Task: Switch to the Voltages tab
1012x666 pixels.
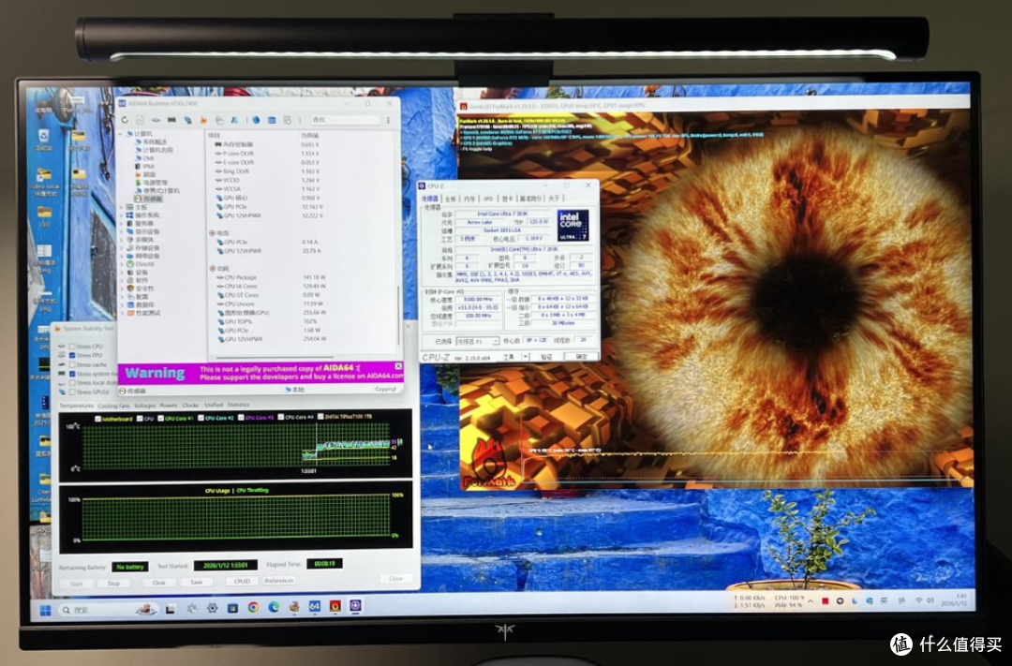Action: 144,406
